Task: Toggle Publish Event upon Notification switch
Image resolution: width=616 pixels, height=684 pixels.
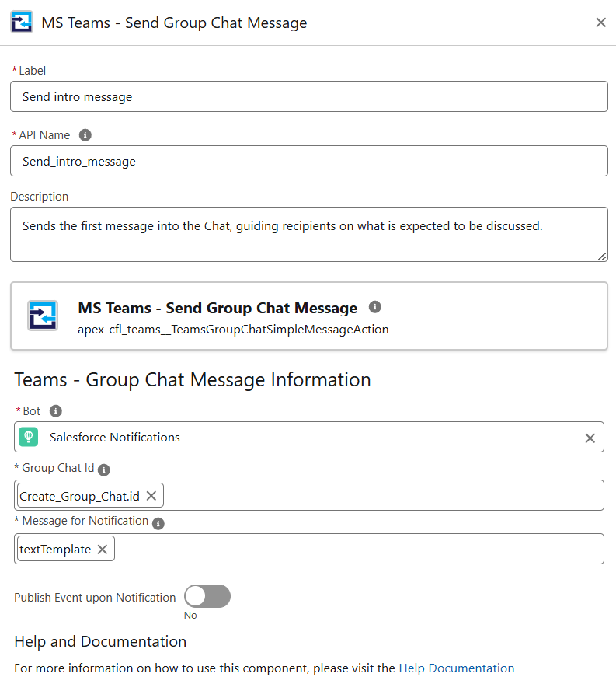Action: pos(207,596)
